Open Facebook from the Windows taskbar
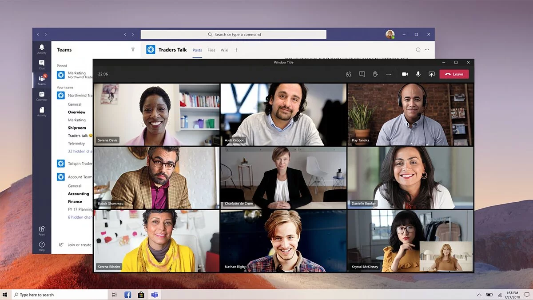The image size is (533, 300). click(x=127, y=295)
